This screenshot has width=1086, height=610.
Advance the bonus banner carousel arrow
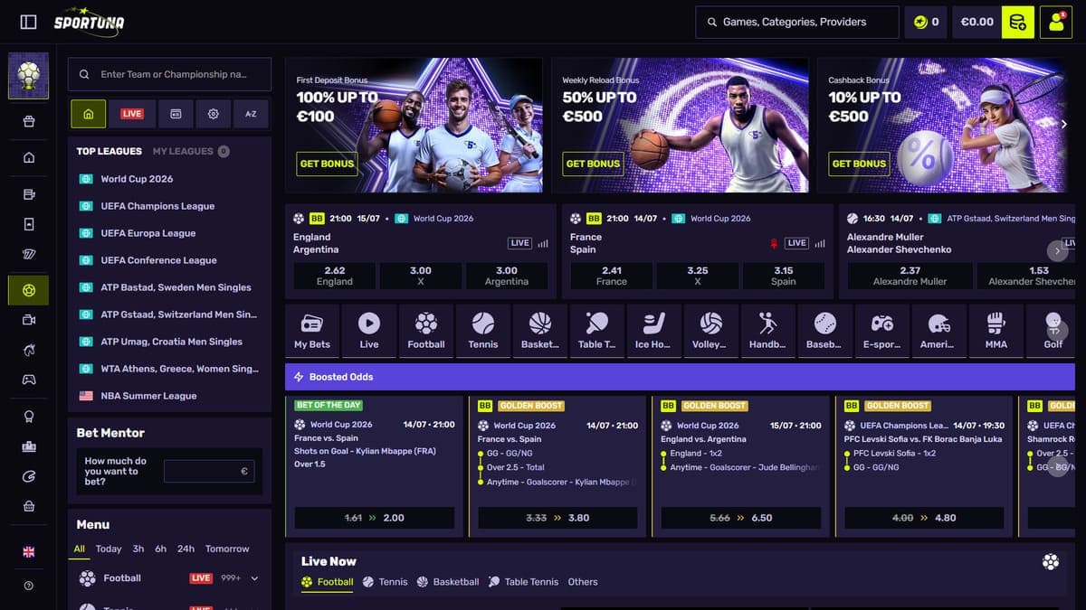1064,125
